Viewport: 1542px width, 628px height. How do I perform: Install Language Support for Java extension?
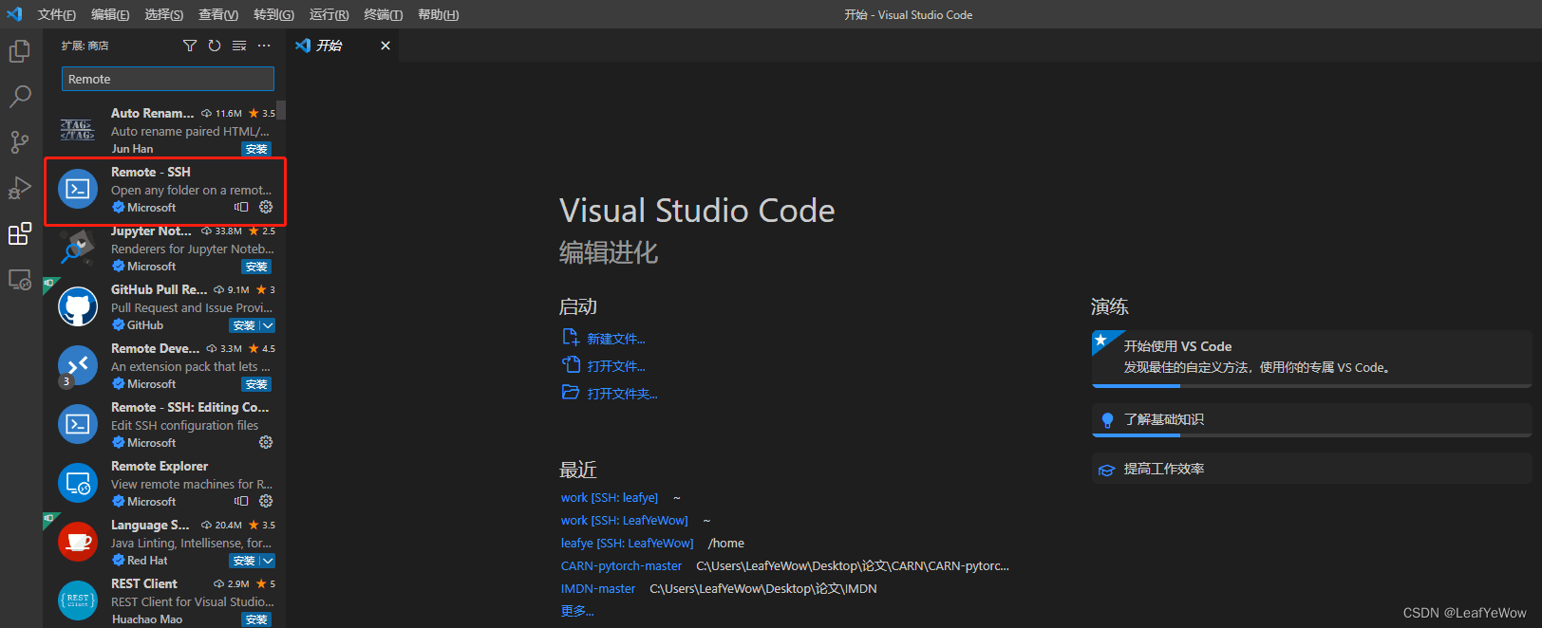[x=244, y=561]
